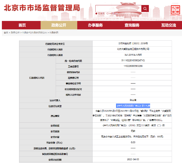Click 政务公开 breadcrumb link

15,33
